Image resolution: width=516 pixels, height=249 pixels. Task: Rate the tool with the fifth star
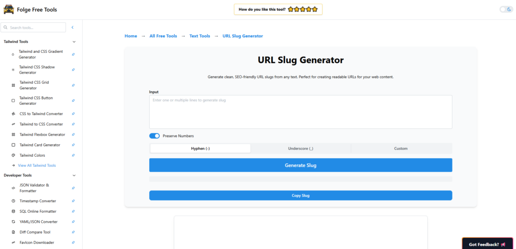(x=315, y=9)
